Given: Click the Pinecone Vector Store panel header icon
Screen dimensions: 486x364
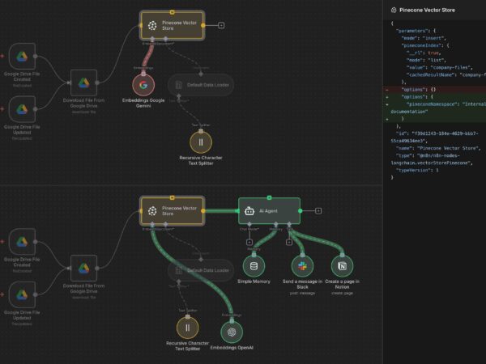Looking at the screenshot, I should [394, 11].
